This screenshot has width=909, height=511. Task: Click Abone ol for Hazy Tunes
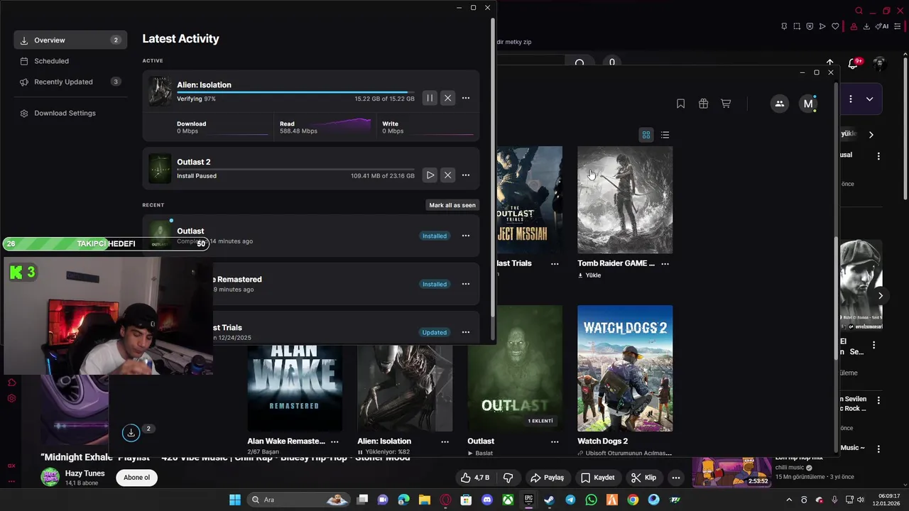pos(137,478)
